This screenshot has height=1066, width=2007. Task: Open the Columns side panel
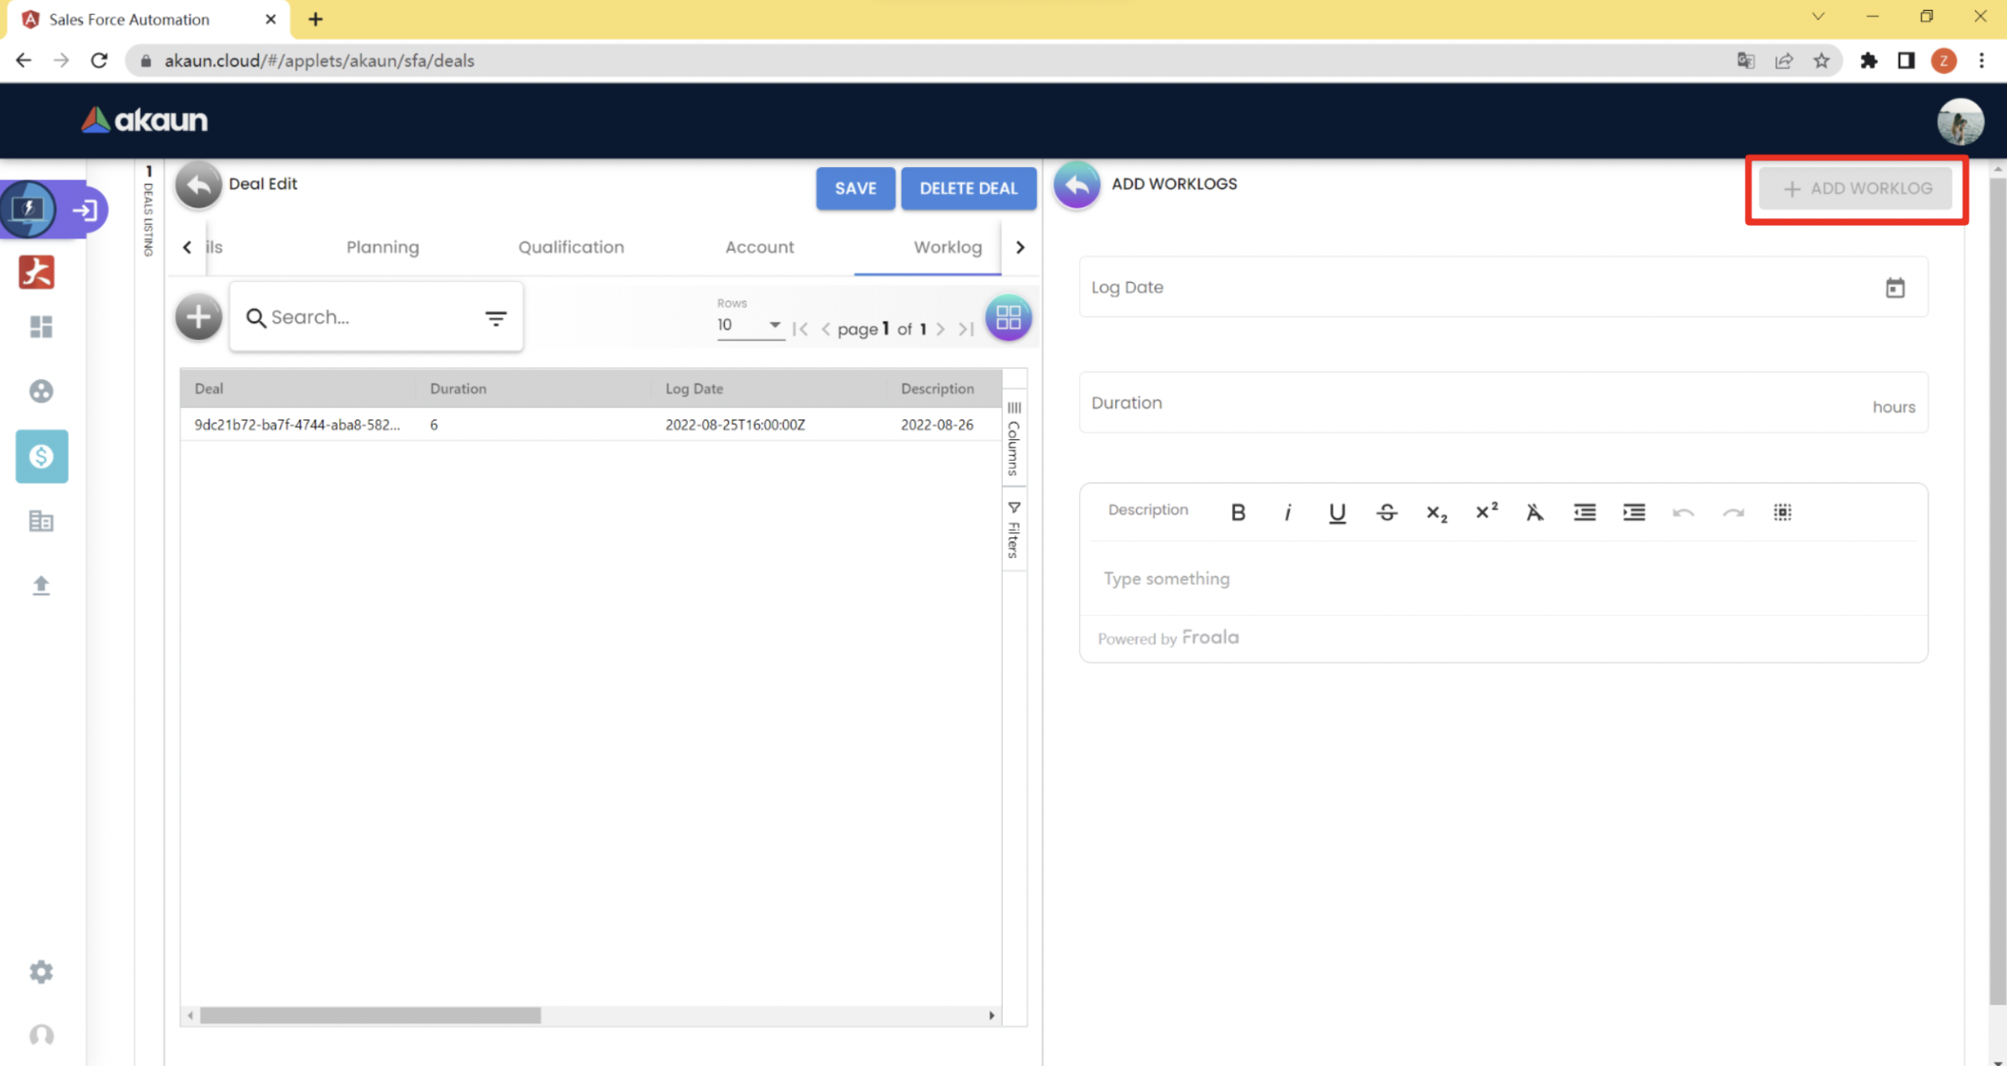(1014, 440)
